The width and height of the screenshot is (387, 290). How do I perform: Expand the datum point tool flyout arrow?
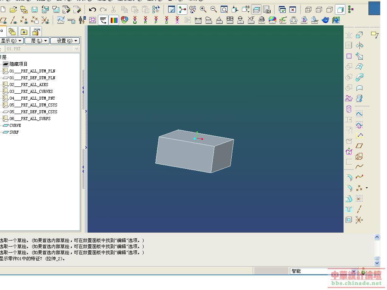(x=367, y=188)
